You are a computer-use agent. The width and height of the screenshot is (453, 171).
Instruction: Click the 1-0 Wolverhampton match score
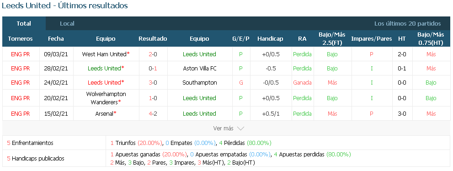coord(153,98)
